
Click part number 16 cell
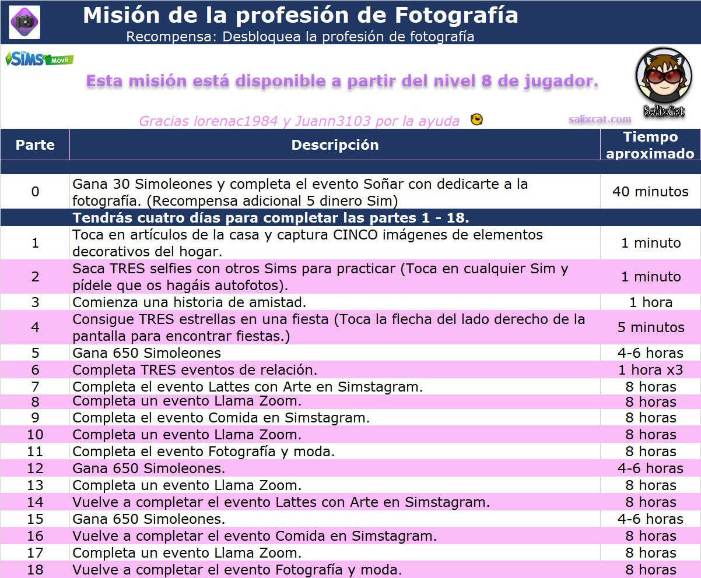click(x=35, y=536)
